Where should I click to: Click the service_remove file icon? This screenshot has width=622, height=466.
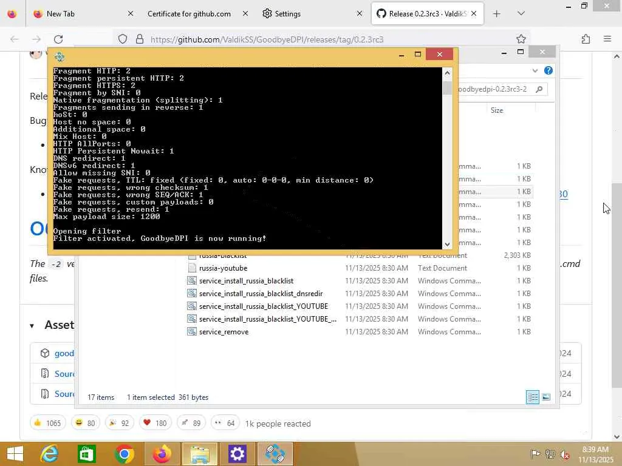click(x=192, y=332)
